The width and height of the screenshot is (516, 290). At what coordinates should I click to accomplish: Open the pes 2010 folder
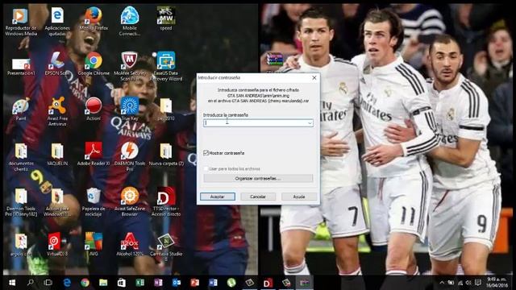coord(166,110)
